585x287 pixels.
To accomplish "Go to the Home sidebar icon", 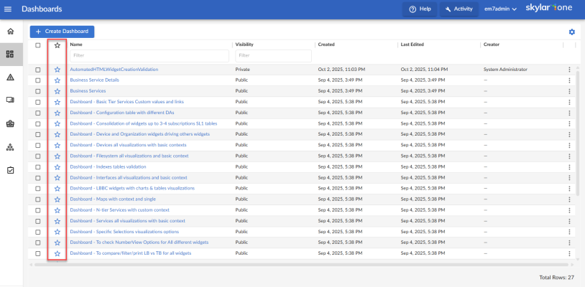I will point(10,32).
